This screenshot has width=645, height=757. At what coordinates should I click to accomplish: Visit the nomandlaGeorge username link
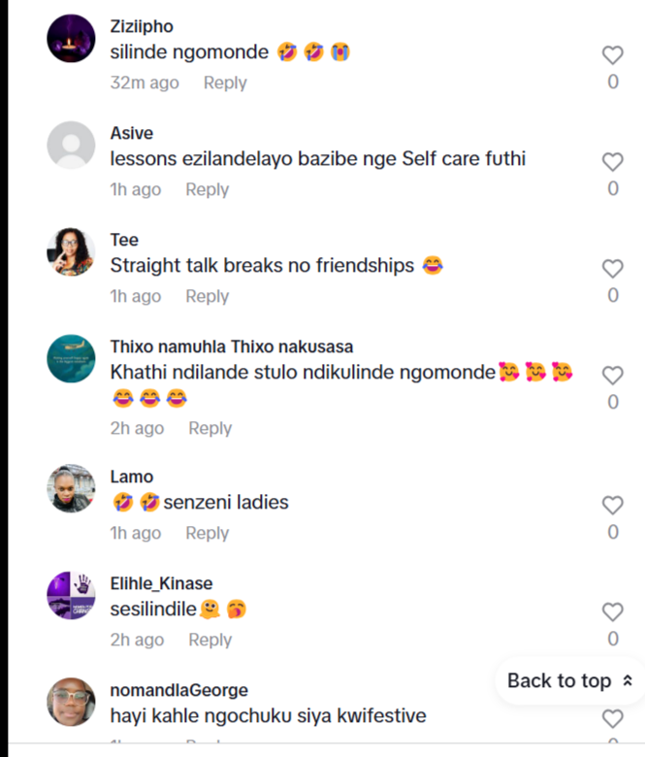(178, 690)
